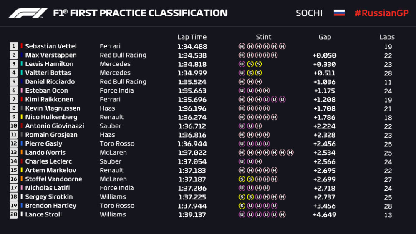Select the Gap column header
416x234 pixels.
click(x=325, y=37)
